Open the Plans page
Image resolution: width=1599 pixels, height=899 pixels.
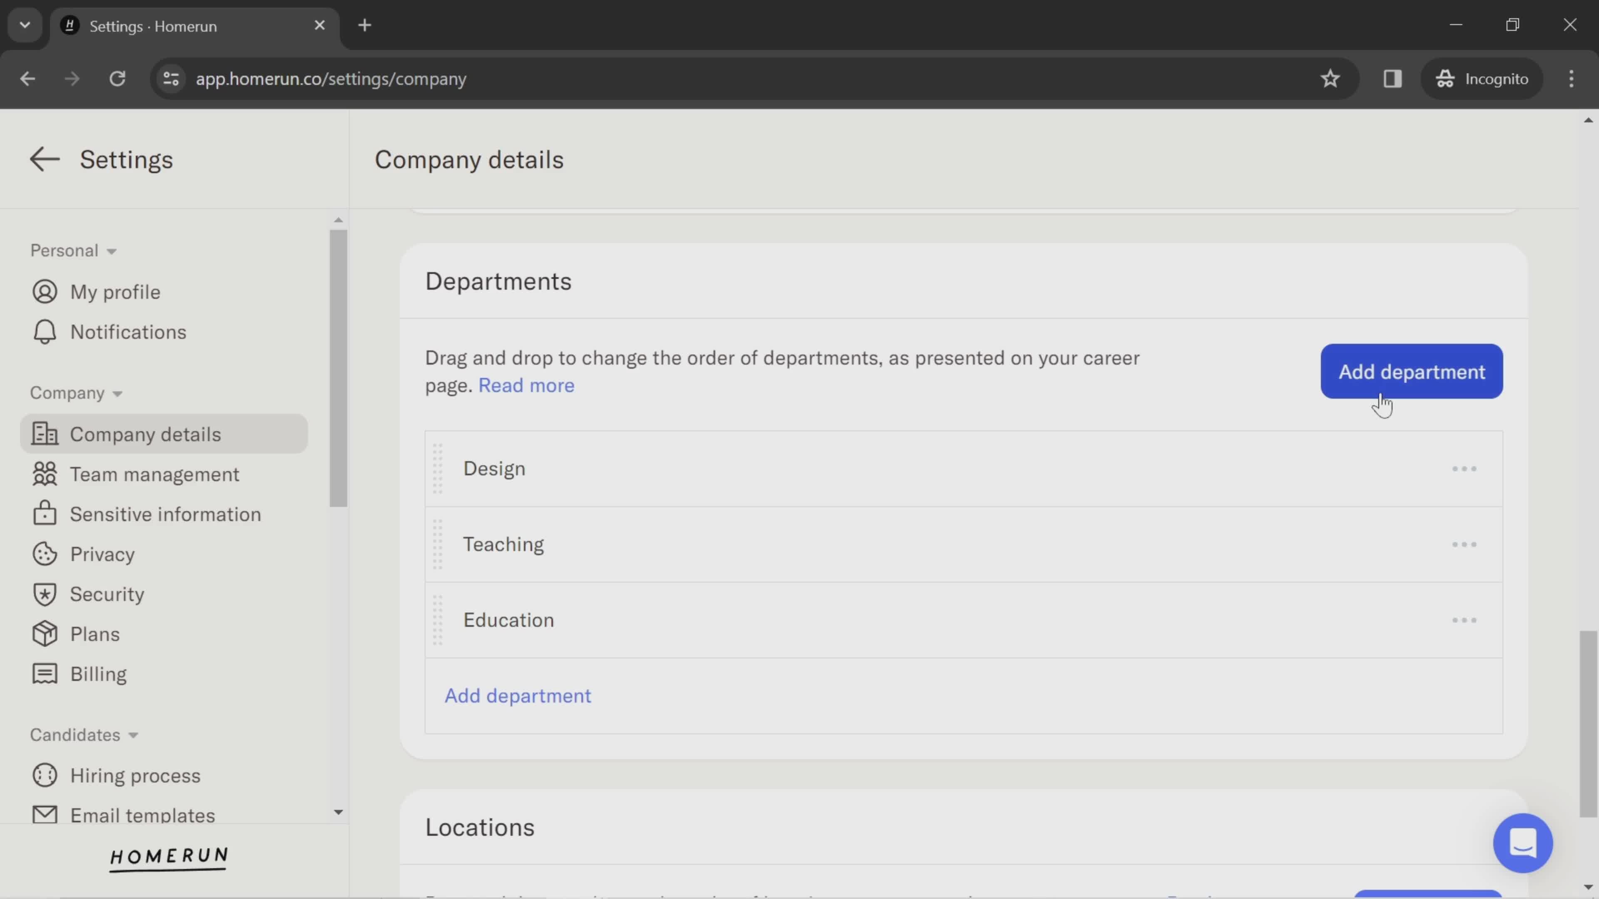(95, 634)
